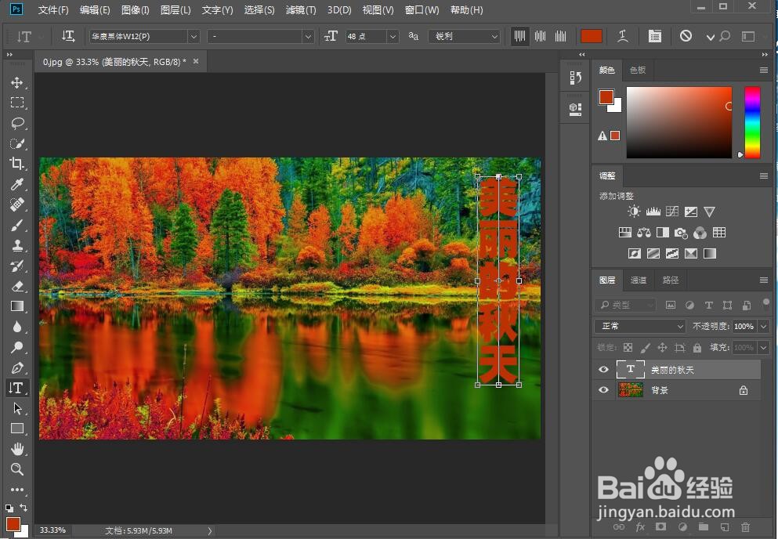Screen dimensions: 778x539
Task: Open the layer filter 类型 dropdown
Action: [625, 305]
